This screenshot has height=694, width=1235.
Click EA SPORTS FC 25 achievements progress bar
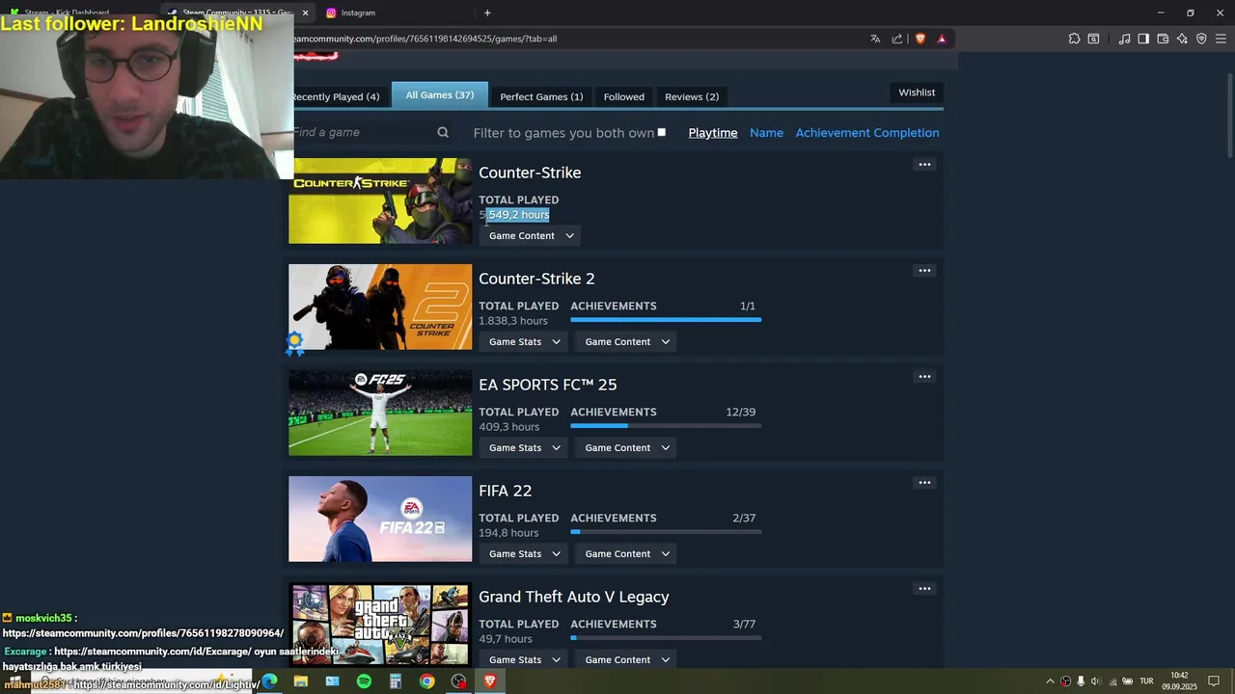pos(666,426)
